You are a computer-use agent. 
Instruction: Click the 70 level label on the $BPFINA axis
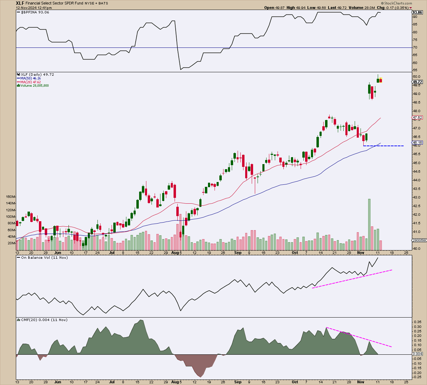[x=415, y=47]
